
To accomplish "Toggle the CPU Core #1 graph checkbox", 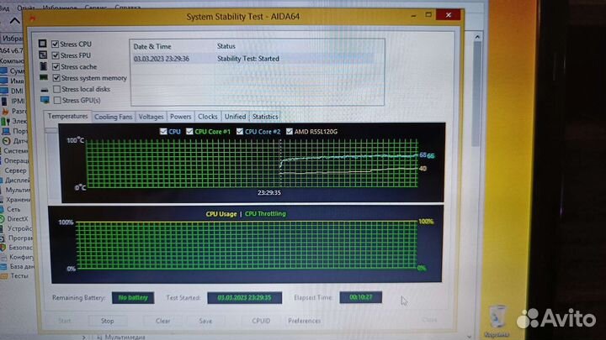I will (x=189, y=132).
